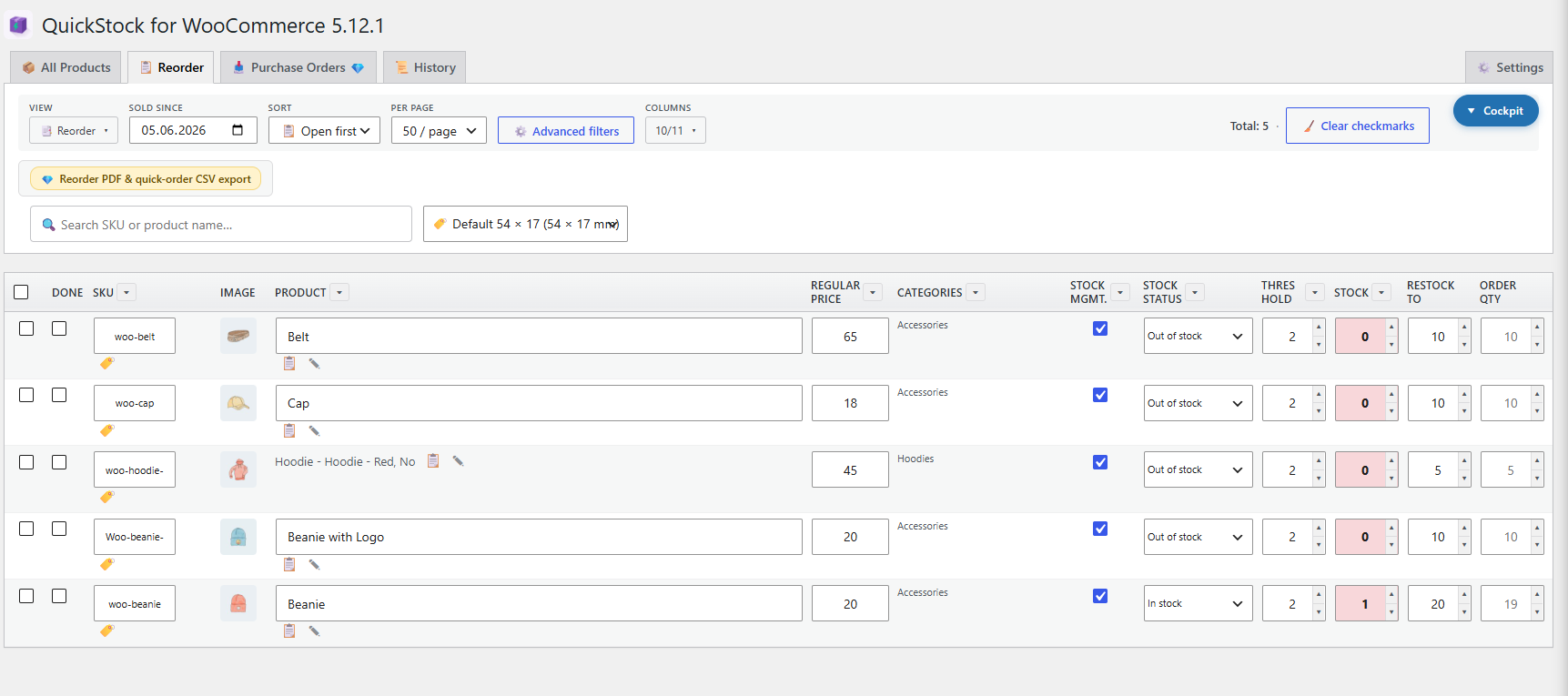
Task: Uncheck stock management for Belt
Action: click(x=1100, y=328)
